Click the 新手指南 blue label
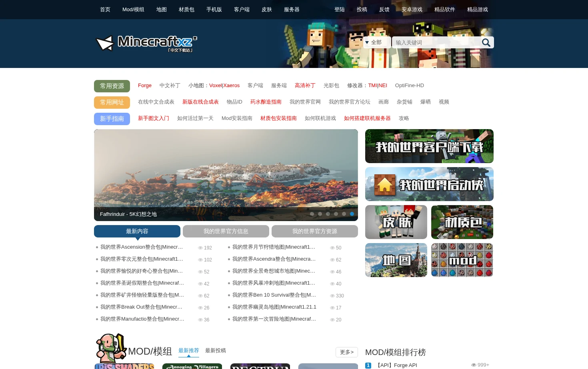This screenshot has width=588, height=369. [x=112, y=119]
